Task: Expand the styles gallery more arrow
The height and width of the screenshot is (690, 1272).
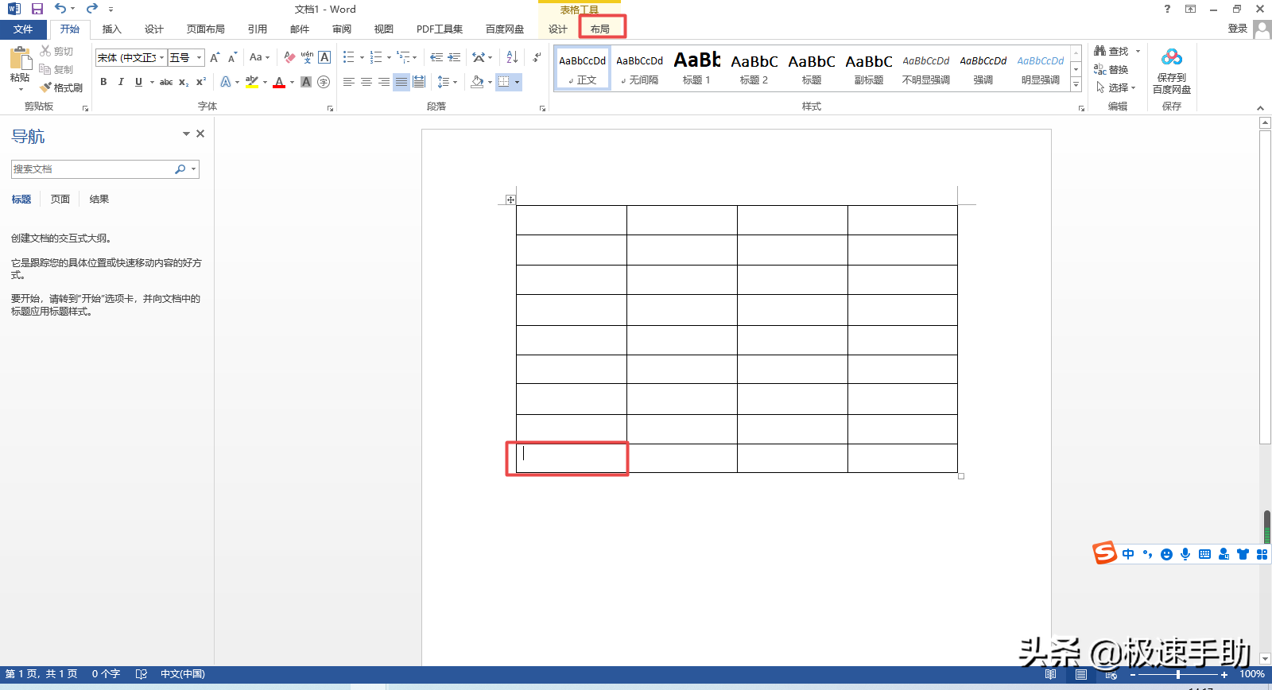Action: click(1076, 84)
